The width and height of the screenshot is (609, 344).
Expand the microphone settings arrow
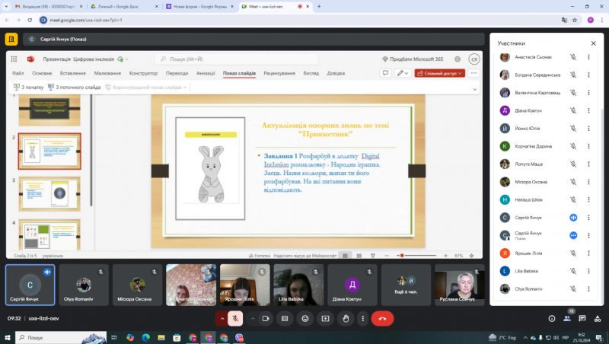(222, 318)
